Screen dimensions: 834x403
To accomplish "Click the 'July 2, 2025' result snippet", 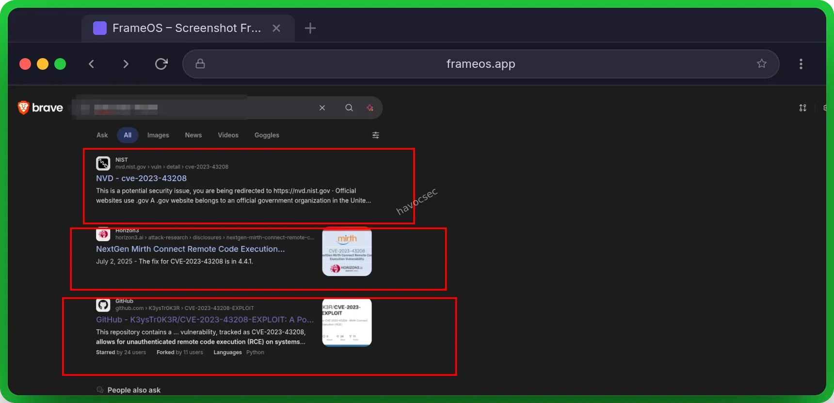I will click(175, 262).
